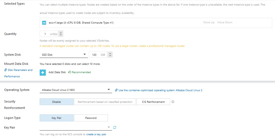Viewport: 275px width, 138px height.
Task: Expand the Alibaba Cloud Linux operating system dropdown
Action: [x=75, y=90]
